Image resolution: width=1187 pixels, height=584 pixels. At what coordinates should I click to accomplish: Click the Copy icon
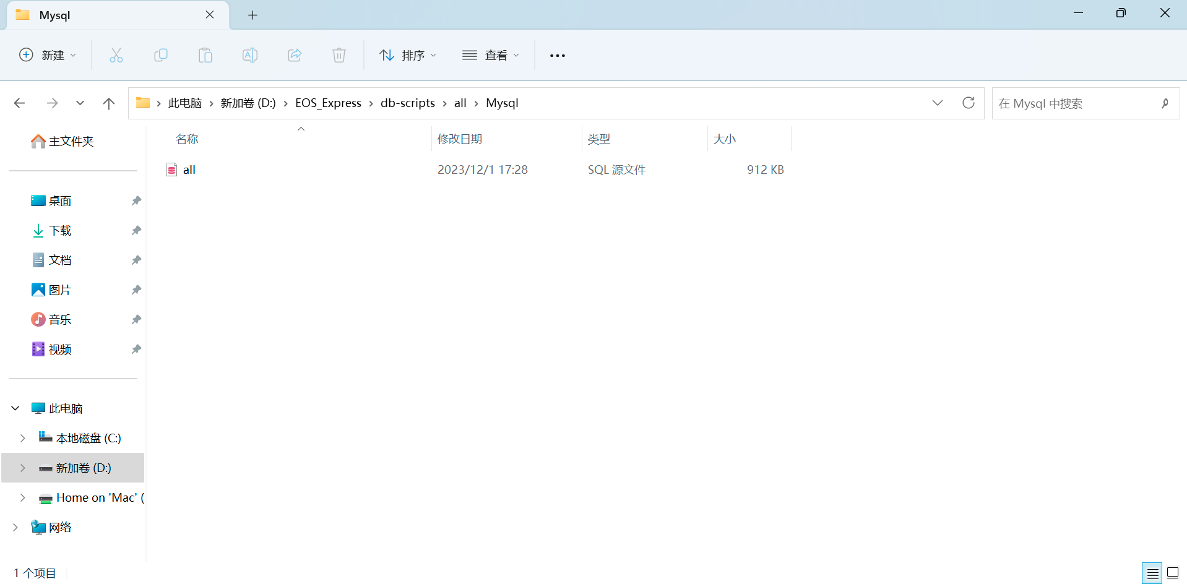coord(161,55)
